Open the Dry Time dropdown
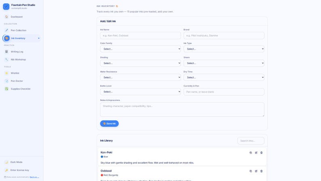Viewport: 321px width, 181px height. (x=224, y=77)
